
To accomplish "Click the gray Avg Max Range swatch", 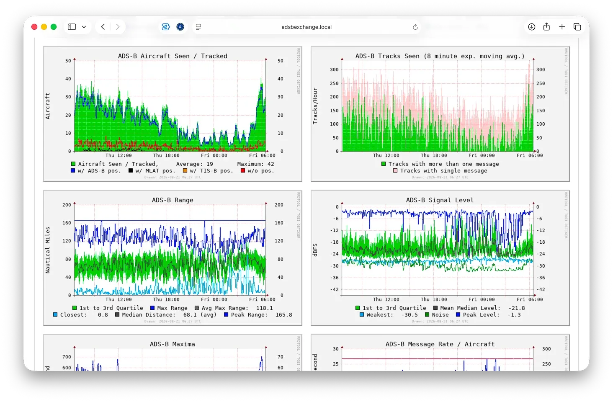I will click(197, 308).
